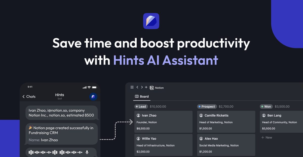Open the Notion page created successfully message
The image size is (303, 157).
pos(62,134)
